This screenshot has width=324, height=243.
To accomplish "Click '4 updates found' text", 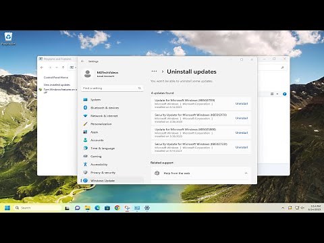I will (162, 93).
